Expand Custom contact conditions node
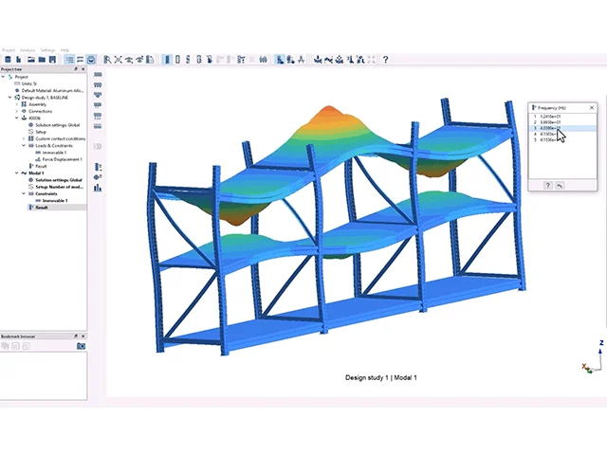The height and width of the screenshot is (455, 607). (24, 139)
